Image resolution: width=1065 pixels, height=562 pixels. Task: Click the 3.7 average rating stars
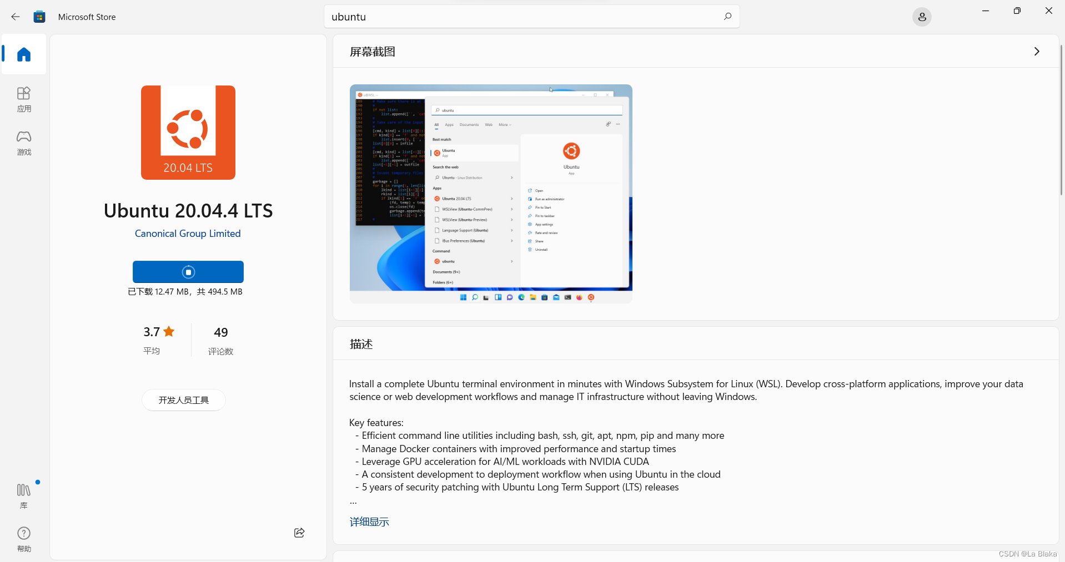point(157,331)
